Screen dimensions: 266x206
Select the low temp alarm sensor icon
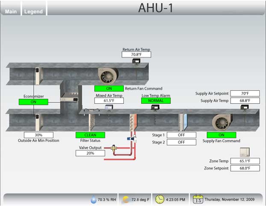[x=155, y=107]
